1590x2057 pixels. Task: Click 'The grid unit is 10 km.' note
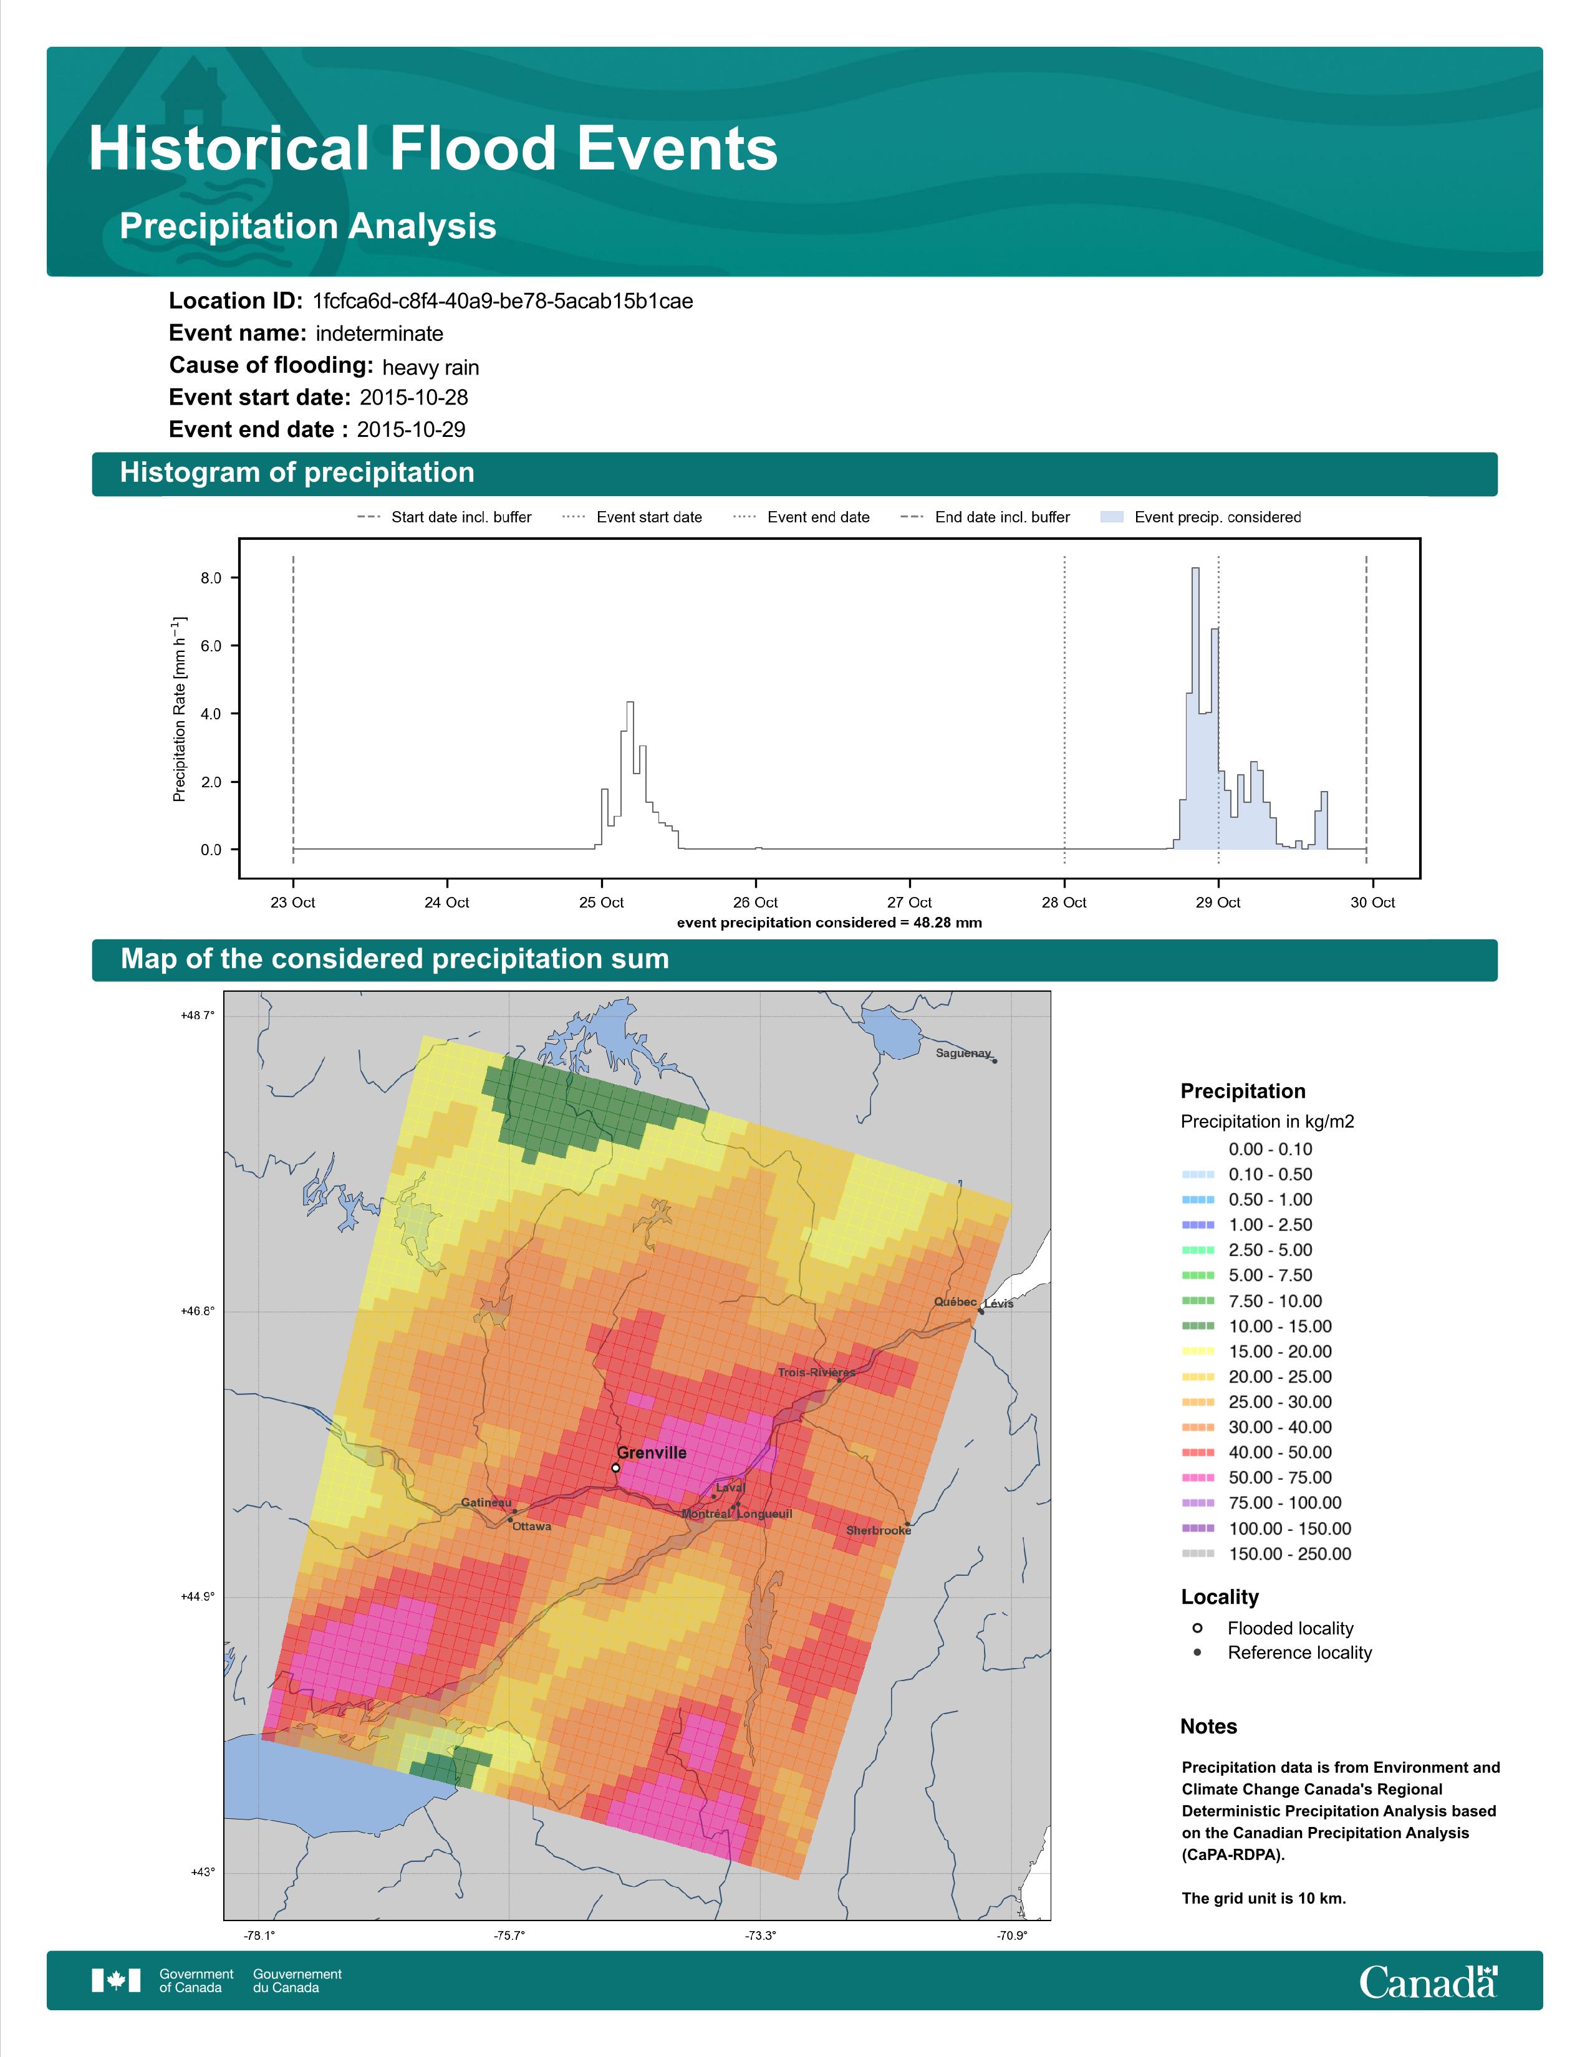(x=1264, y=1898)
